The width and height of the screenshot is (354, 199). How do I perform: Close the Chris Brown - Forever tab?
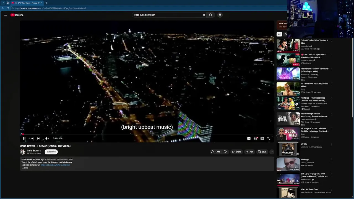41,3
